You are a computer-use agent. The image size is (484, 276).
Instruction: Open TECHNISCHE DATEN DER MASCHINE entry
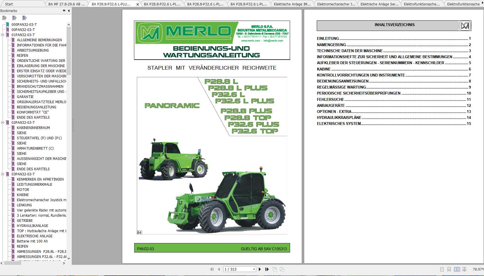coord(394,51)
